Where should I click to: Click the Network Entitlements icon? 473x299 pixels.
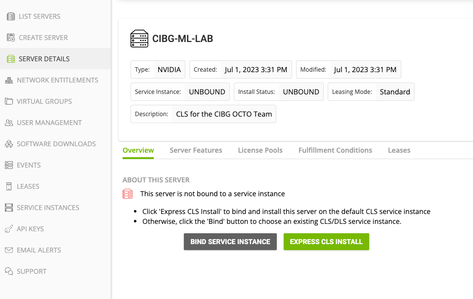(x=8, y=80)
